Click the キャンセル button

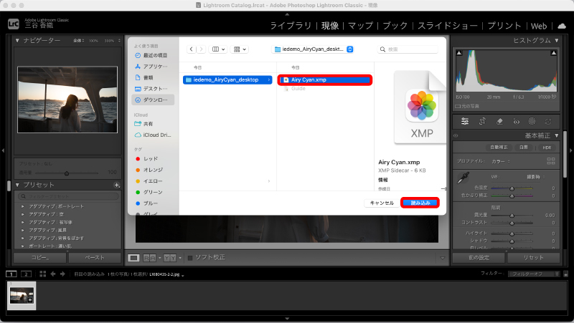click(381, 203)
